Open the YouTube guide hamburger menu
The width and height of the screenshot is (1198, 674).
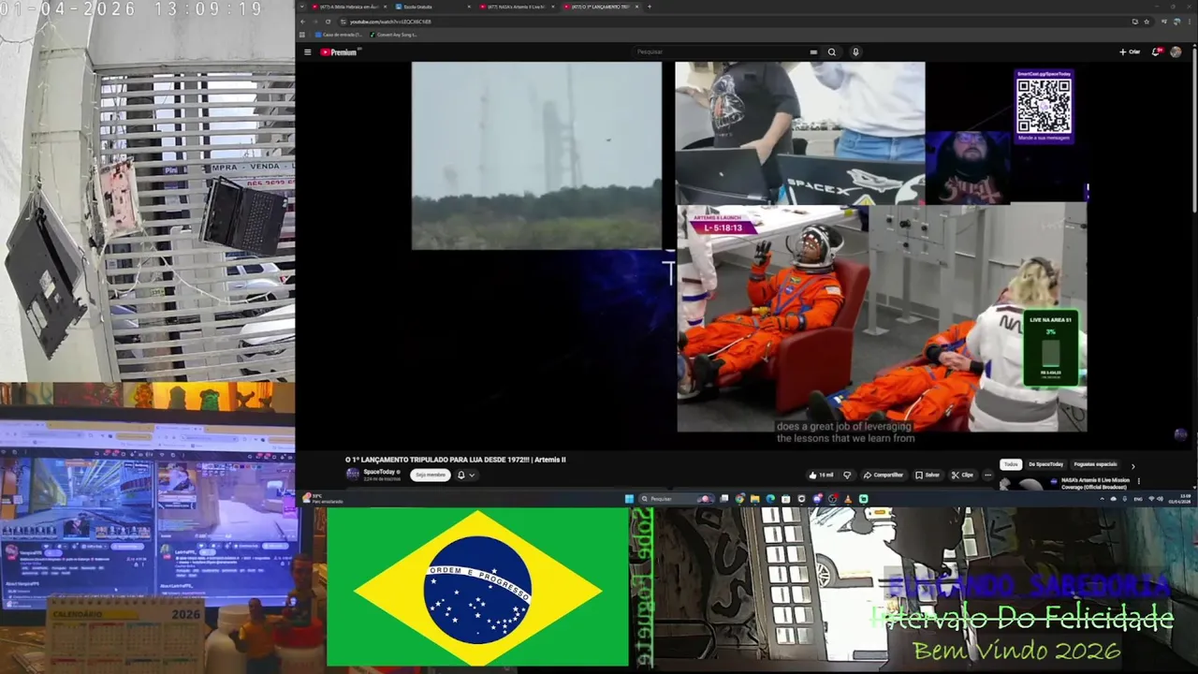[x=309, y=52]
